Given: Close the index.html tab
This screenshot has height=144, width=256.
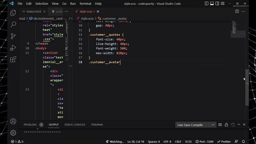Looking at the screenshot, I should [x=44, y=12].
